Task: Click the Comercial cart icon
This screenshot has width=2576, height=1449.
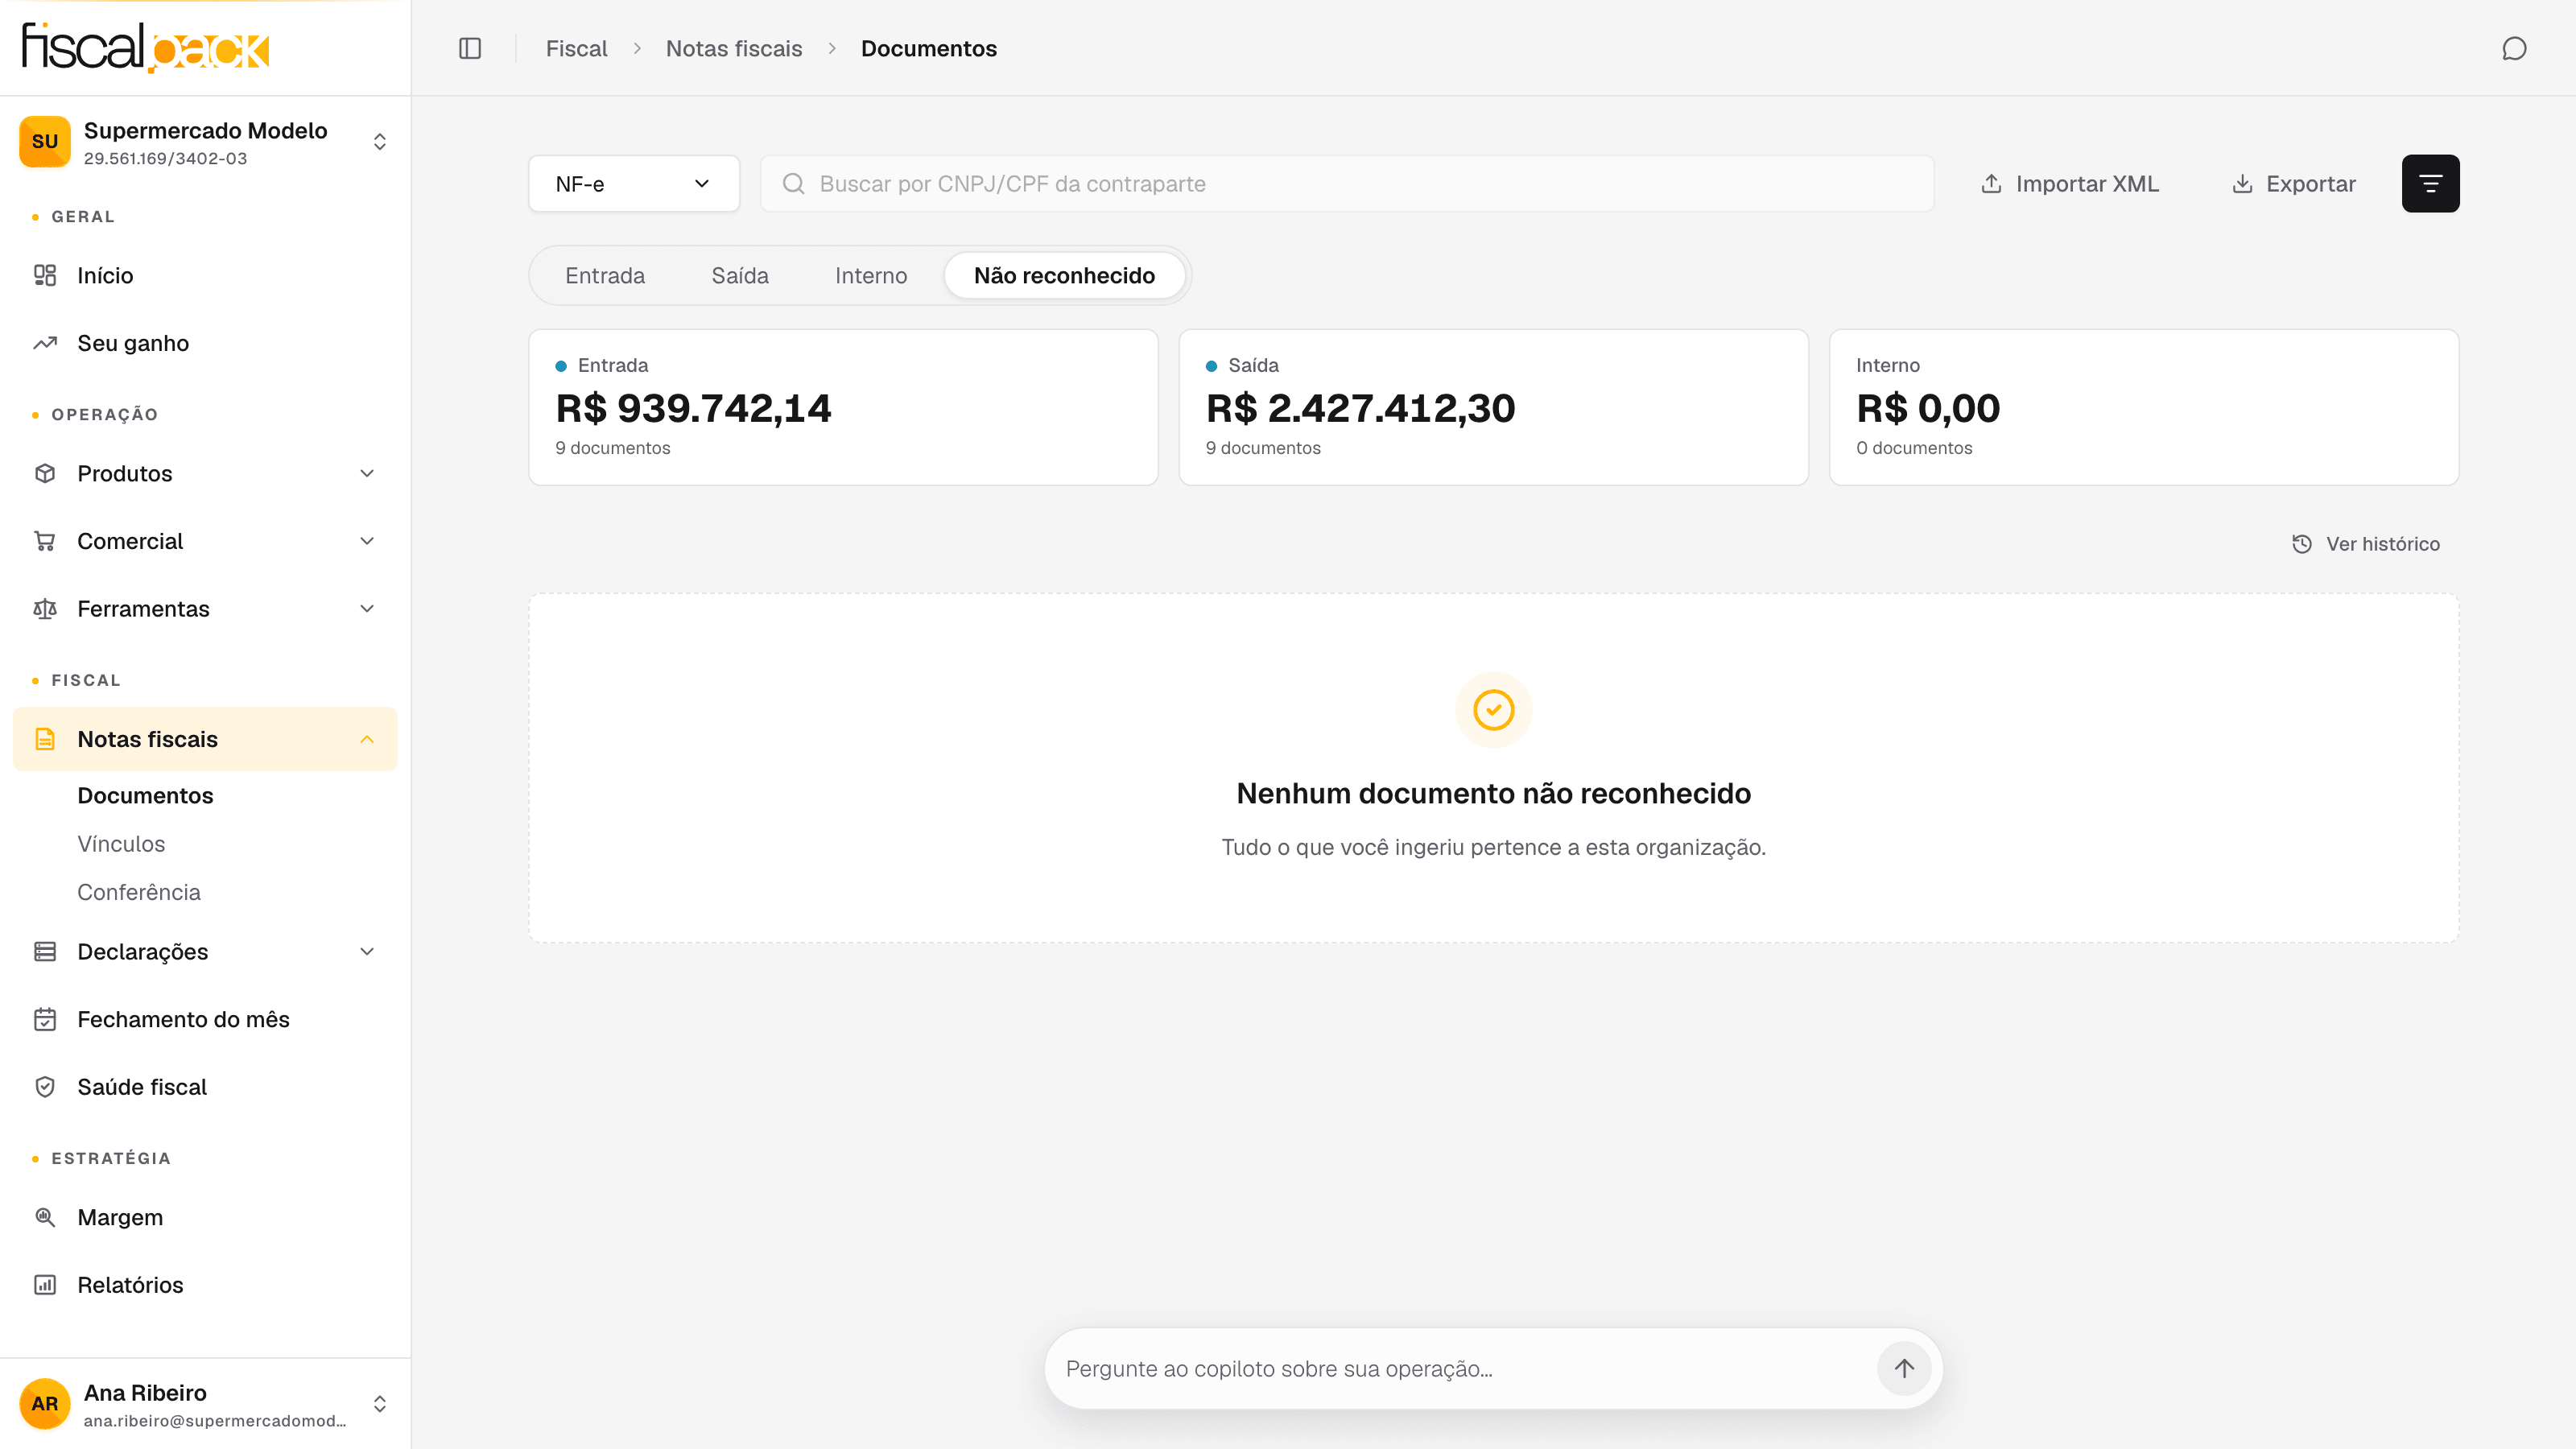Action: pyautogui.click(x=45, y=541)
